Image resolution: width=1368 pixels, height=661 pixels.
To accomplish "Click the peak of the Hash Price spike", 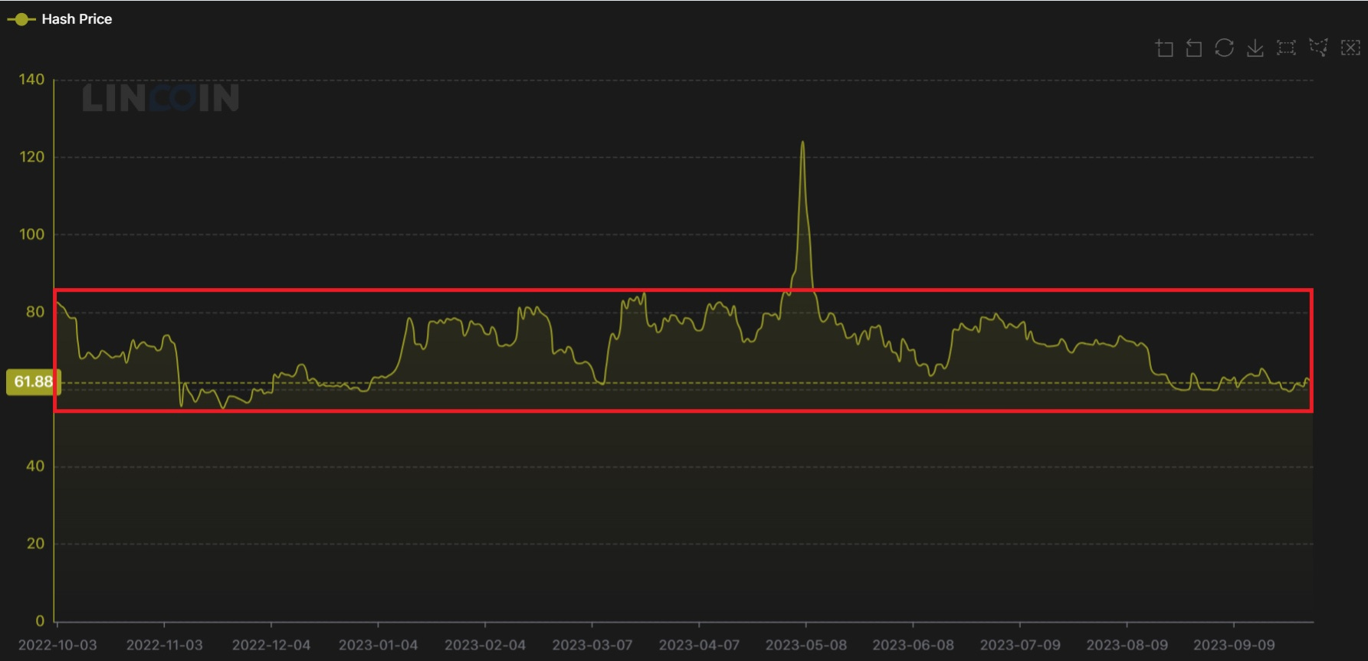I will (802, 142).
